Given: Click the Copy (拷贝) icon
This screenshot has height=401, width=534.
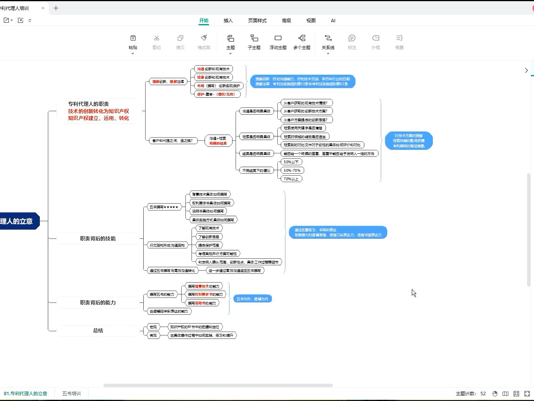Looking at the screenshot, I should click(180, 38).
